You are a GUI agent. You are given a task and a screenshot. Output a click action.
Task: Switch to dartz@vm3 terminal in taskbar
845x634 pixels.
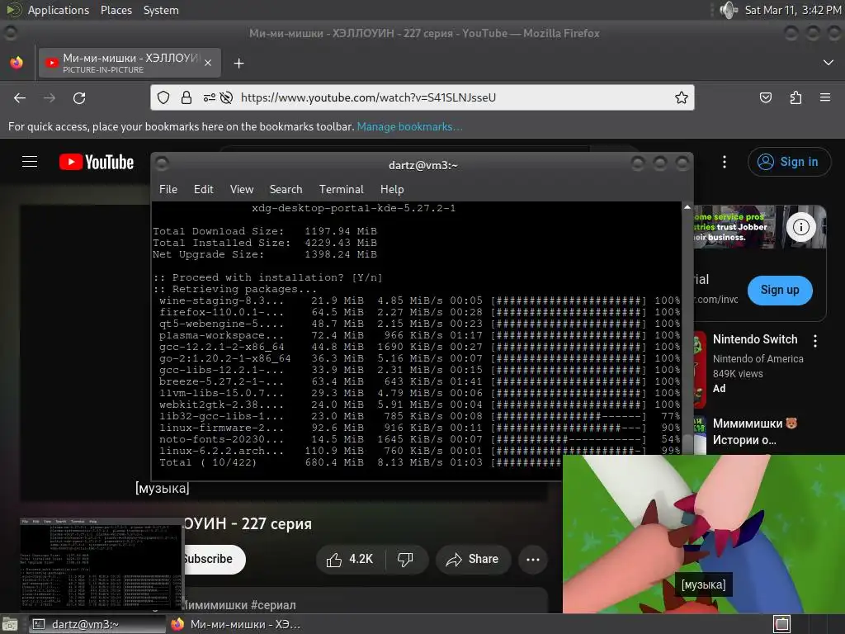pyautogui.click(x=97, y=624)
